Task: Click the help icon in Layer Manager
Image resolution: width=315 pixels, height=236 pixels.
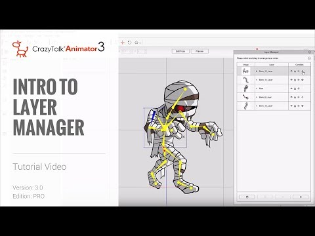Action: [309, 58]
